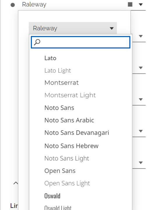Viewport: 155px width, 210px height.
Task: Choose the Noto Sans font
Action: coord(59,108)
